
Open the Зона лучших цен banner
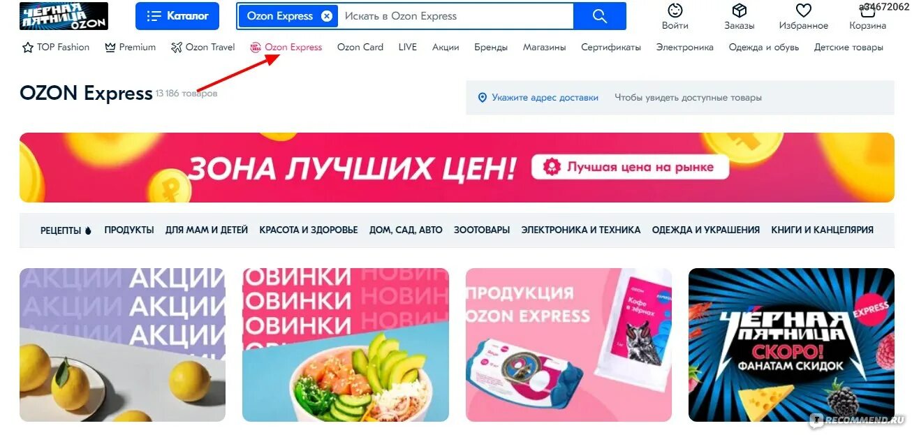(457, 168)
